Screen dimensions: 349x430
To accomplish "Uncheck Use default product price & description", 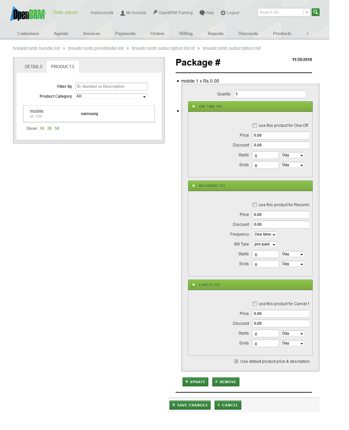I will click(236, 362).
